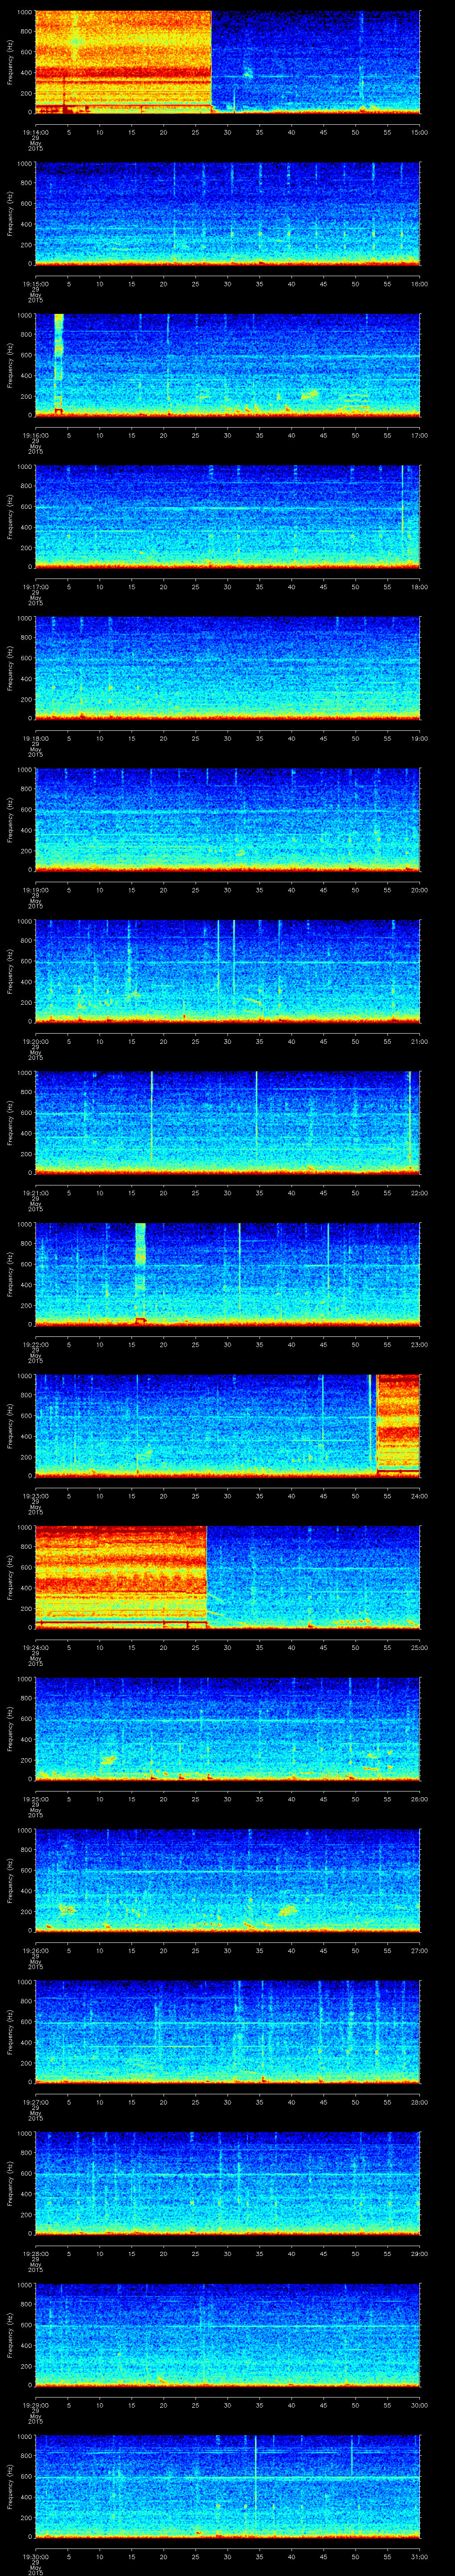The width and height of the screenshot is (455, 2576).
Task: Click the yellow vertical burst in the 19:16:00 panel
Action: [59, 365]
